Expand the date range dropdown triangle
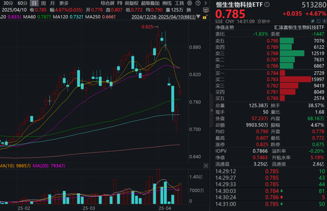This screenshot has height=211, width=327. [x=199, y=17]
